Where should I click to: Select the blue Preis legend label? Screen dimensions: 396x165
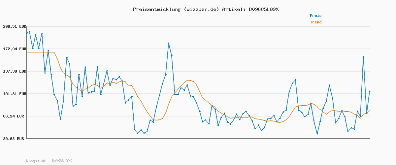pyautogui.click(x=315, y=16)
